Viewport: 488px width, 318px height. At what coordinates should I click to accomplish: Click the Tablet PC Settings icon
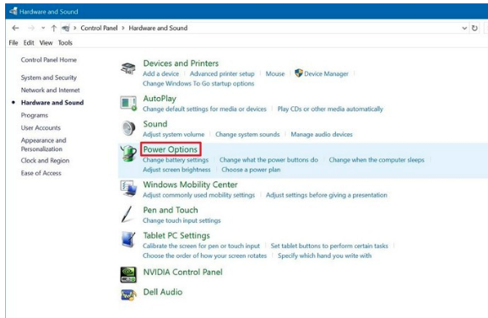(128, 240)
